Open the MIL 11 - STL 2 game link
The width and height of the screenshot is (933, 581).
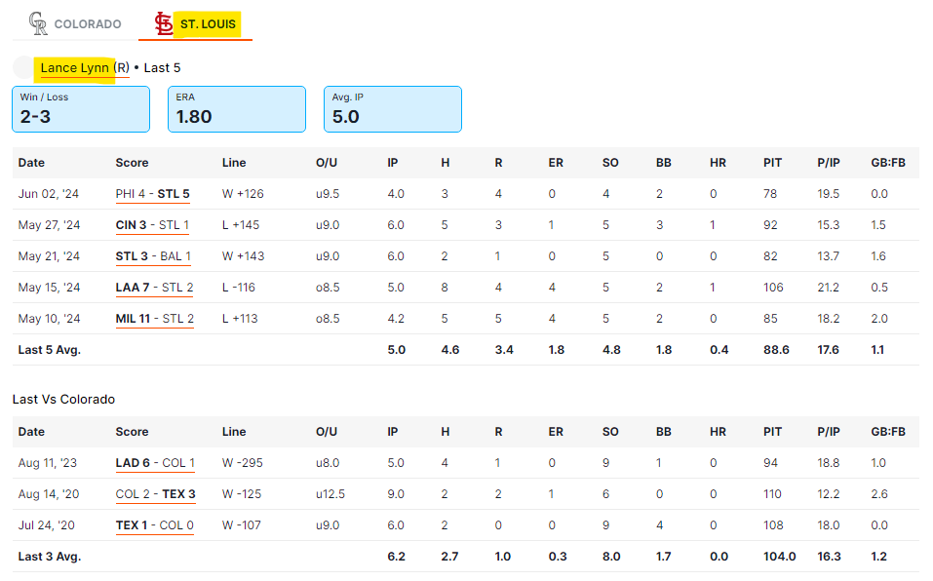[x=155, y=319]
